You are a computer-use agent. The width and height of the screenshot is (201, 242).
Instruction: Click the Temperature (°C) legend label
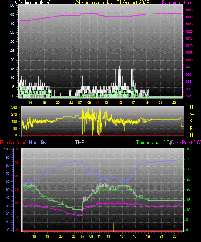tap(153, 143)
